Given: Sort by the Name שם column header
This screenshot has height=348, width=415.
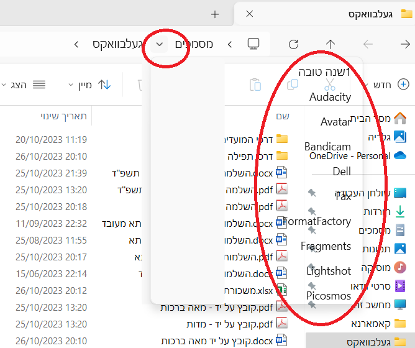Looking at the screenshot, I should coord(283,116).
